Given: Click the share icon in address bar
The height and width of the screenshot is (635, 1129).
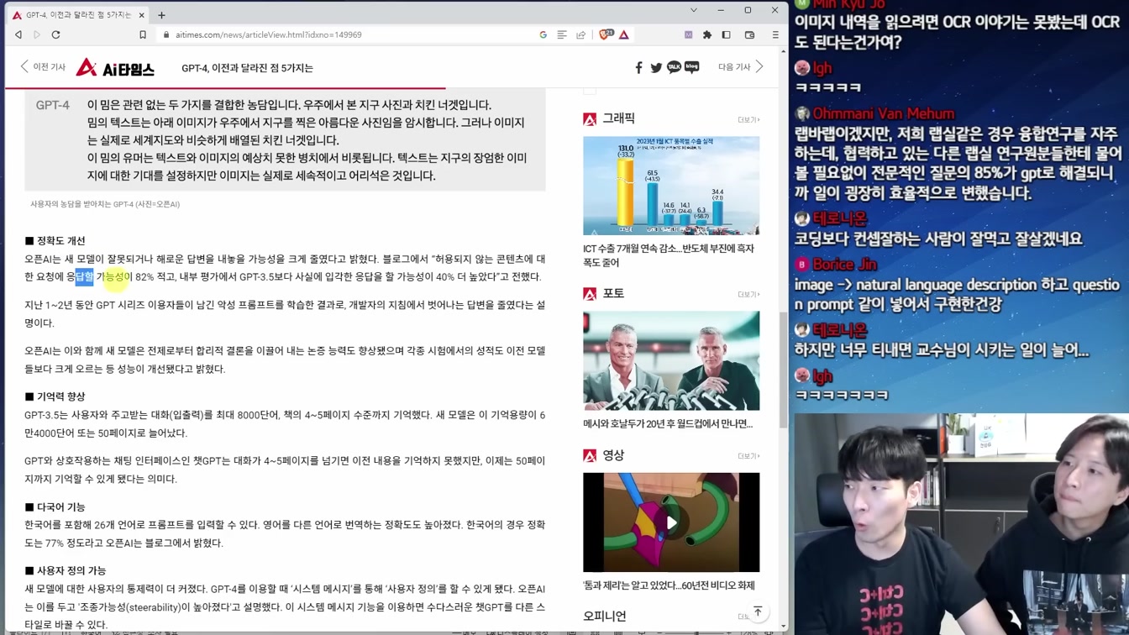Looking at the screenshot, I should coord(580,35).
